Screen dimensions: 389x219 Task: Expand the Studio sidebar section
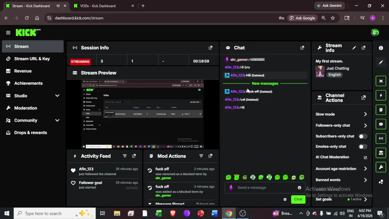[x=57, y=96]
